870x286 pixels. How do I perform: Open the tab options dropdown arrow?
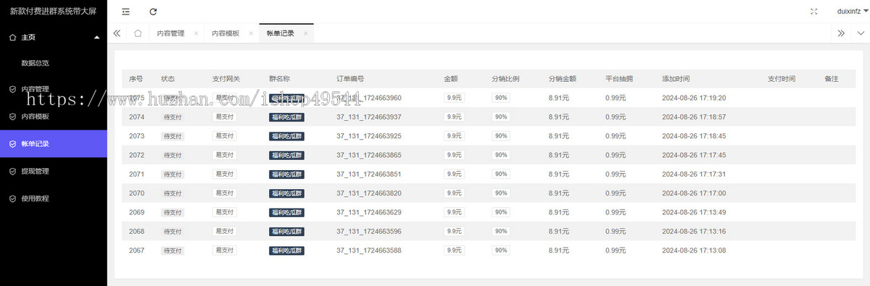pos(861,33)
